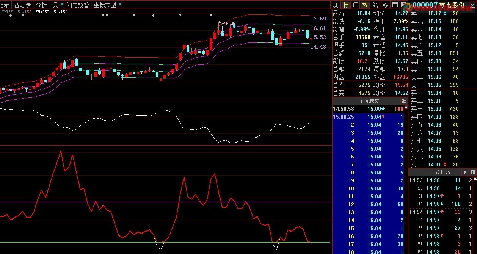Click the 逐笔成交 header button
Screen dimensions: 477x254
(369, 101)
